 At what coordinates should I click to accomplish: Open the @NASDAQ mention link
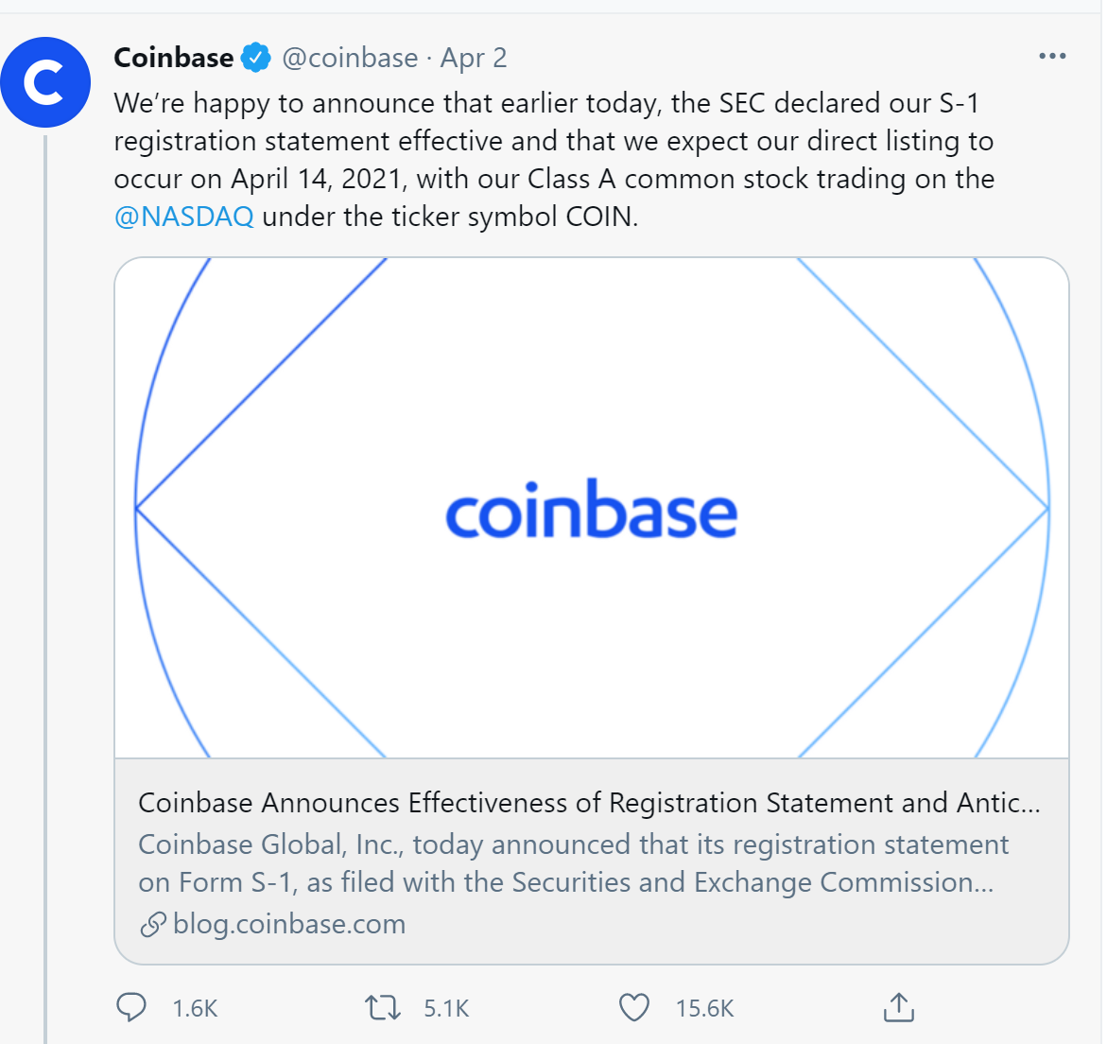[x=183, y=216]
